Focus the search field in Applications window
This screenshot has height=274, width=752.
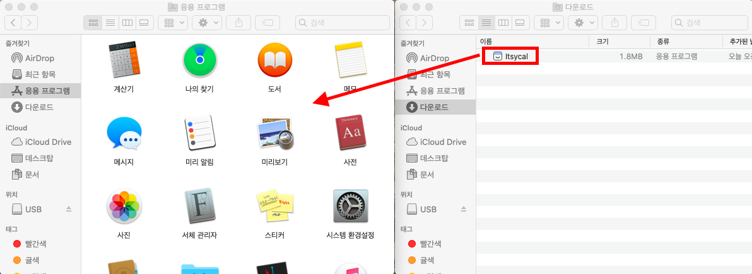(343, 22)
